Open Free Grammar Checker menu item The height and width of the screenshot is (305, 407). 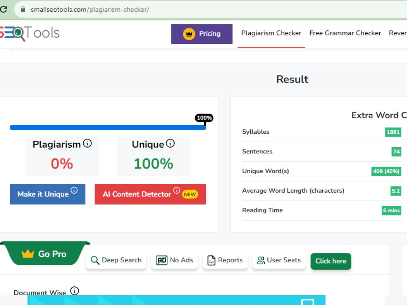tap(345, 33)
